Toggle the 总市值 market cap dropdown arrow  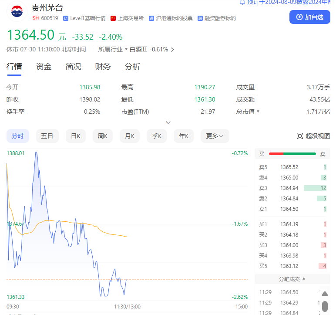pos(258,112)
